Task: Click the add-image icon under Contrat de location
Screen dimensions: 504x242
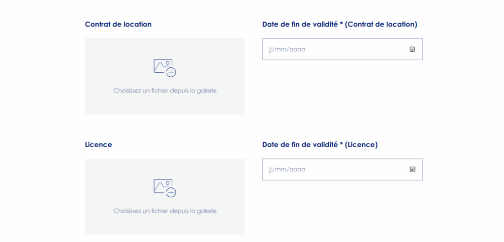Action: (164, 68)
